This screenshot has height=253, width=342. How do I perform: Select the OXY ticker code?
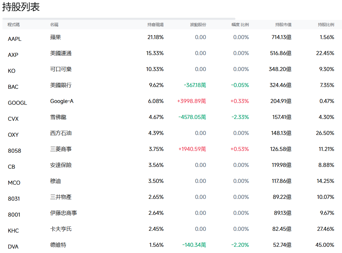click(13, 135)
